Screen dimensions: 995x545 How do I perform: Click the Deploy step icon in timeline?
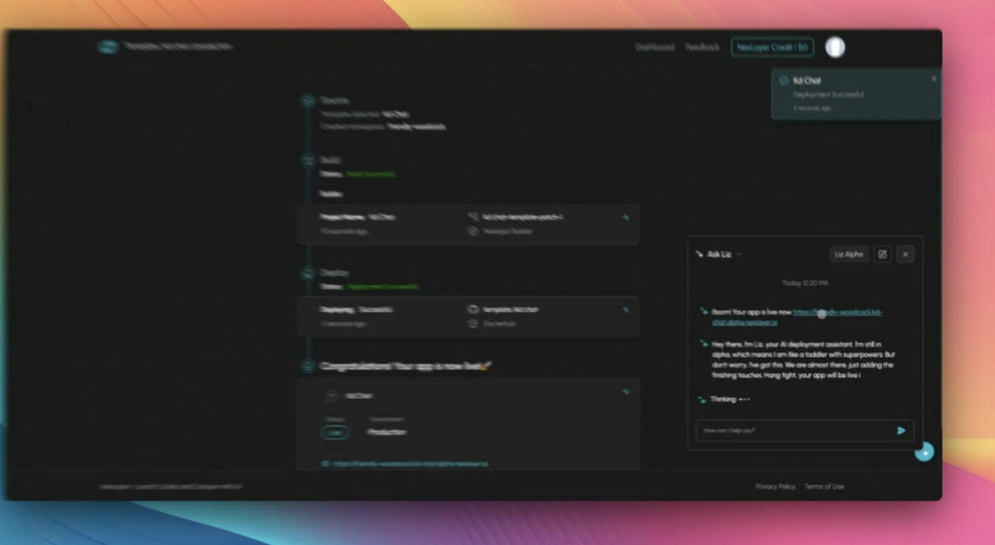(308, 273)
